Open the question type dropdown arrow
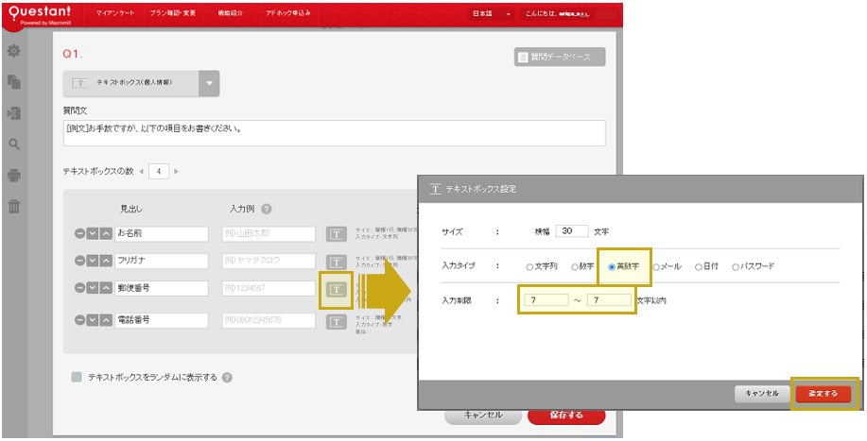Viewport: 867px width, 441px height. click(x=209, y=83)
